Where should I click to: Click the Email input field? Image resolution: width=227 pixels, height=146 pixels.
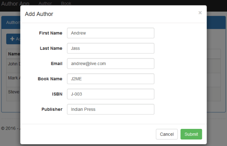[x=111, y=64]
